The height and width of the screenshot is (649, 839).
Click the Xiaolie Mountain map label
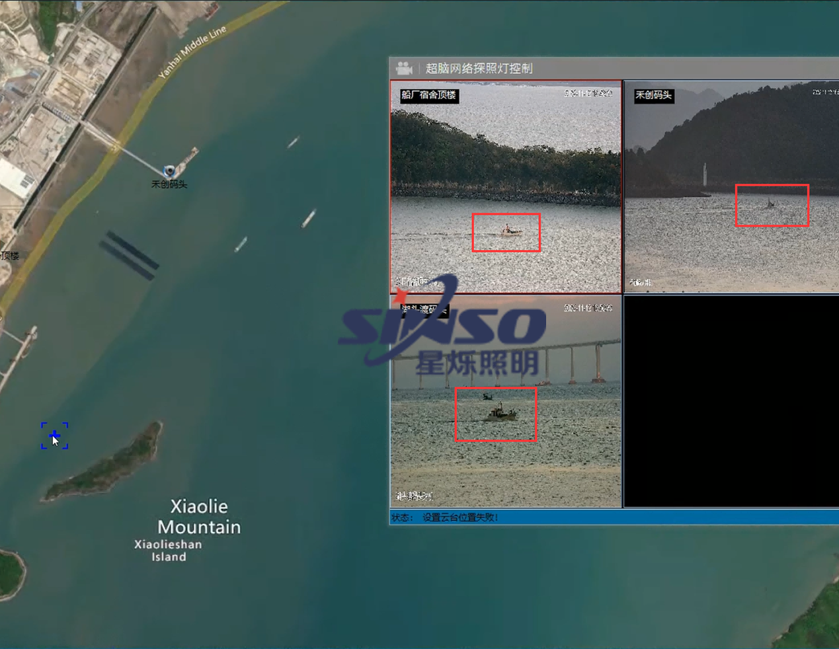(x=199, y=517)
